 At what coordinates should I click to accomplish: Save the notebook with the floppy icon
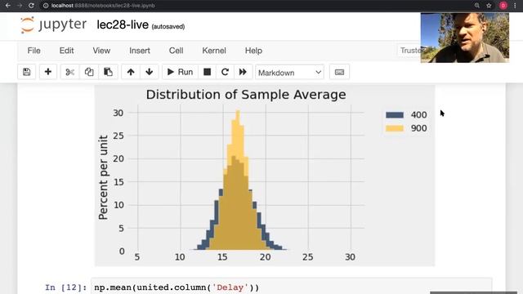coord(27,72)
